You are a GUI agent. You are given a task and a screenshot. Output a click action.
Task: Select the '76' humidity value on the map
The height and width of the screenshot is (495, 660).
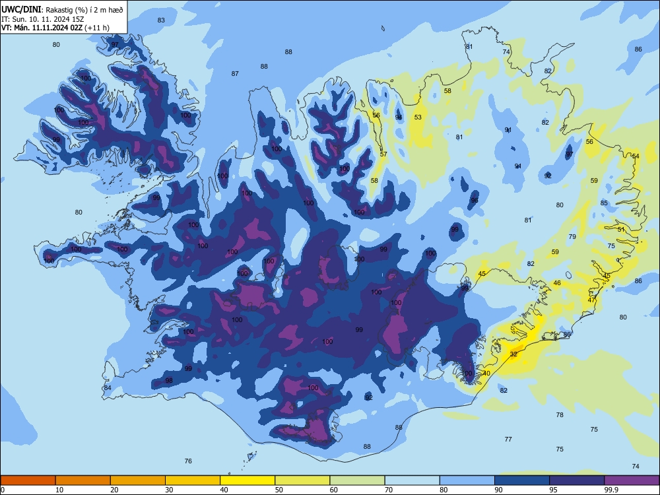click(x=188, y=461)
